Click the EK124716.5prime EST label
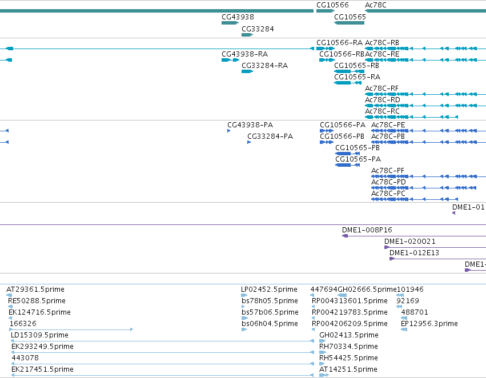486x378 pixels. (x=39, y=312)
